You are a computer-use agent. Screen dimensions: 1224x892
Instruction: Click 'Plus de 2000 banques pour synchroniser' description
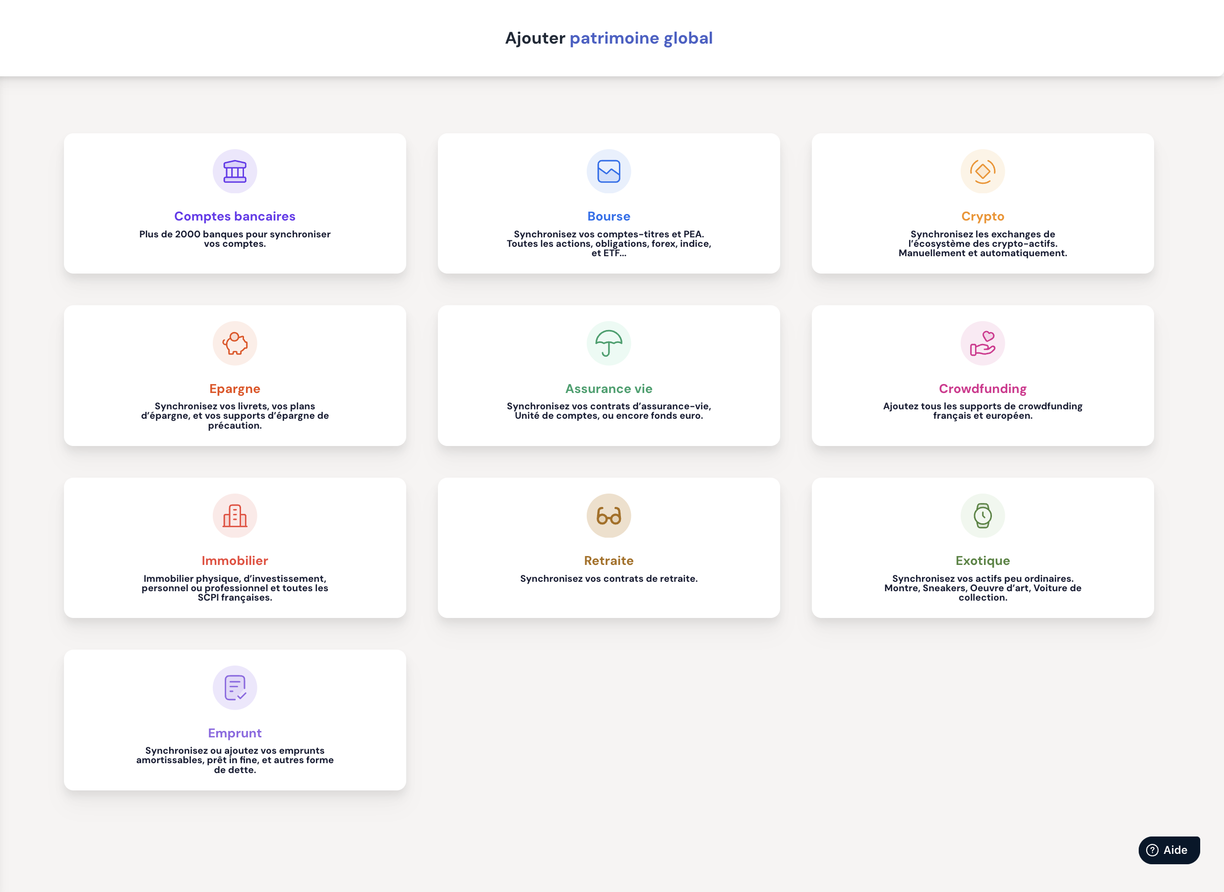coord(235,234)
